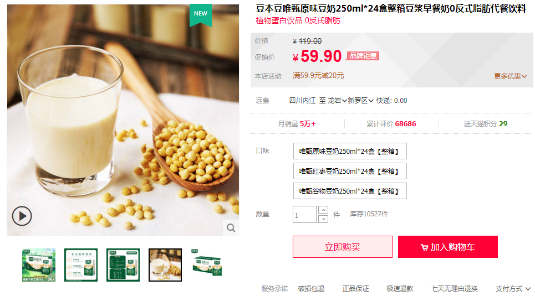535x296 pixels.
Task: Select the soy milk glass thumbnail
Action: click(x=165, y=265)
